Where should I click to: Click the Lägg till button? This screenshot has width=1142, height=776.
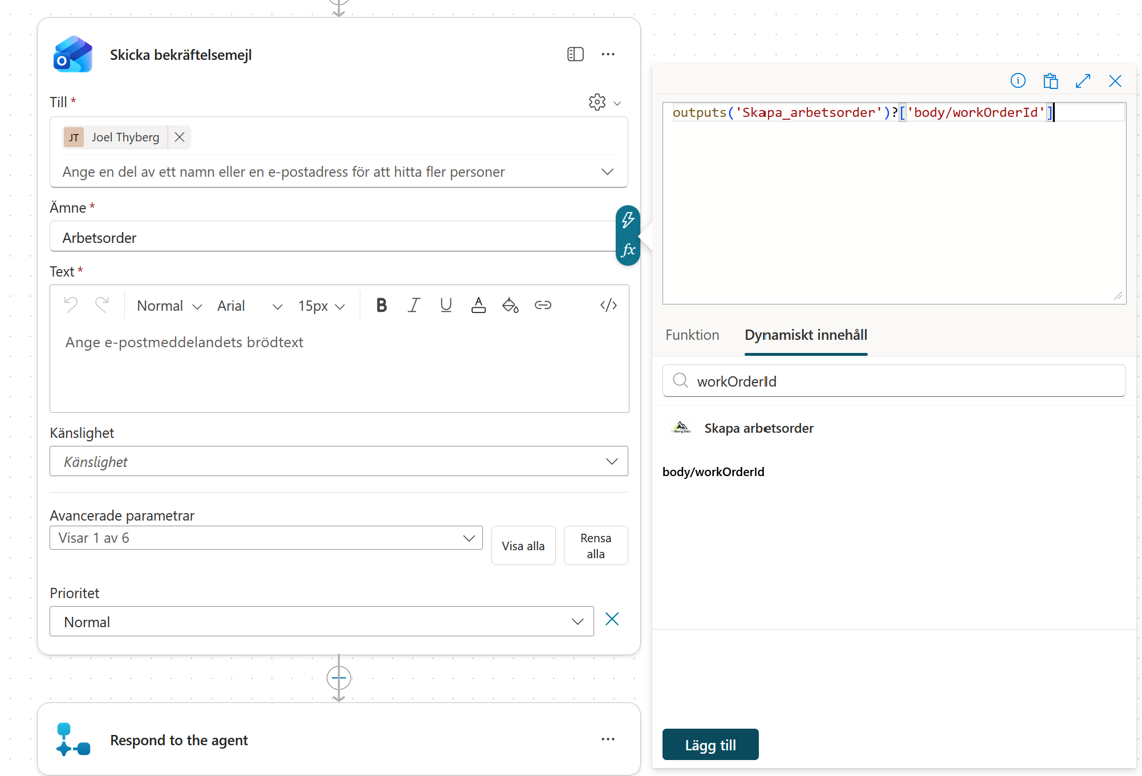pos(710,745)
